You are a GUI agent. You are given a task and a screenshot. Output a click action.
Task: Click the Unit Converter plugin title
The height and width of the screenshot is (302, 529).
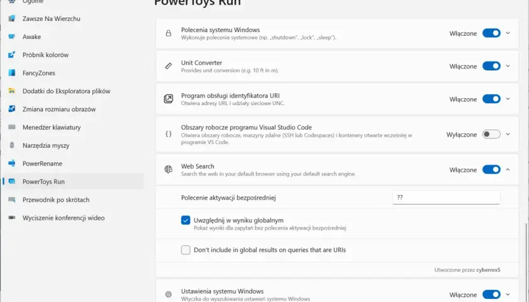202,63
